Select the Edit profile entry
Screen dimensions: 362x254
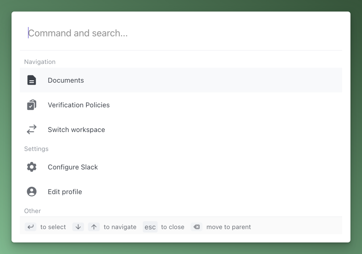pyautogui.click(x=65, y=192)
